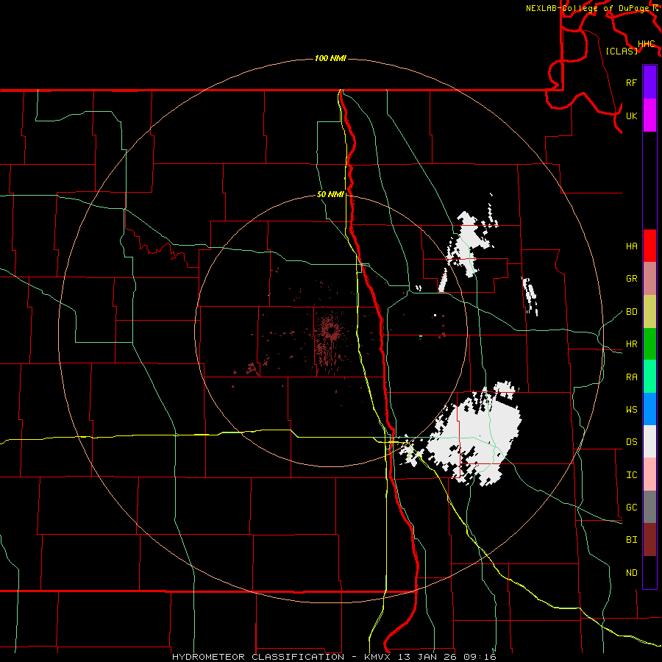The width and height of the screenshot is (662, 662).
Task: Click the HYDROMETEOR CLASSIFICATION caption text
Action: [x=258, y=657]
